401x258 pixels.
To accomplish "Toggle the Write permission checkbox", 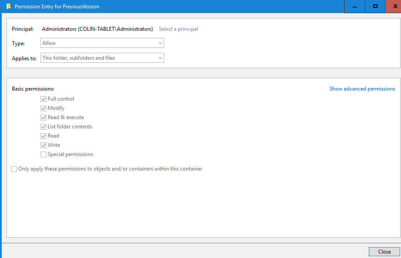I will tap(44, 145).
